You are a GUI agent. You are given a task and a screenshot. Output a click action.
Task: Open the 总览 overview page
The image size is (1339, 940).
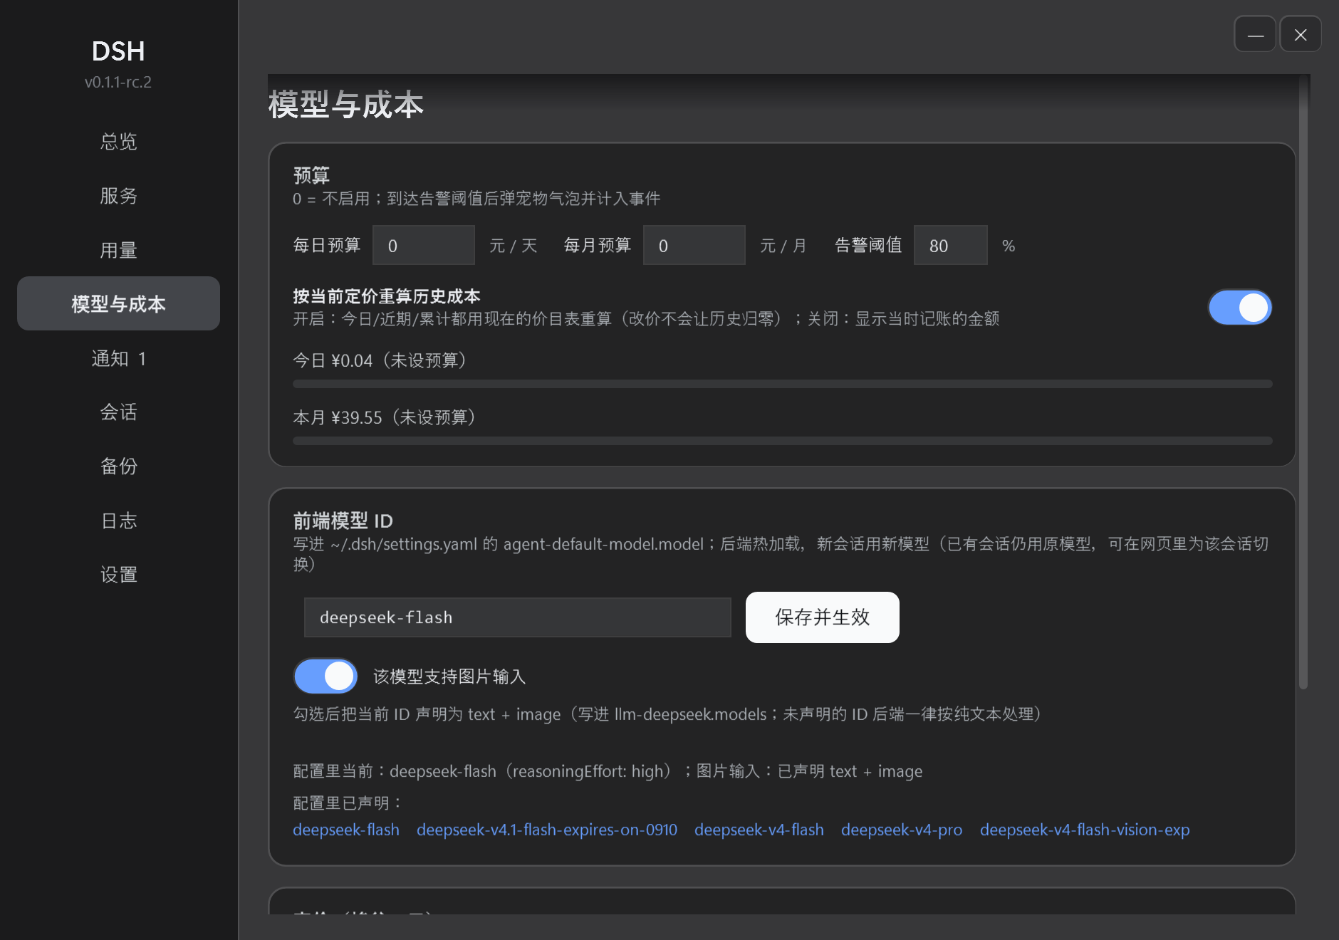[118, 142]
